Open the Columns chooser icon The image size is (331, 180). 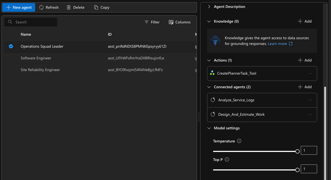(x=171, y=22)
